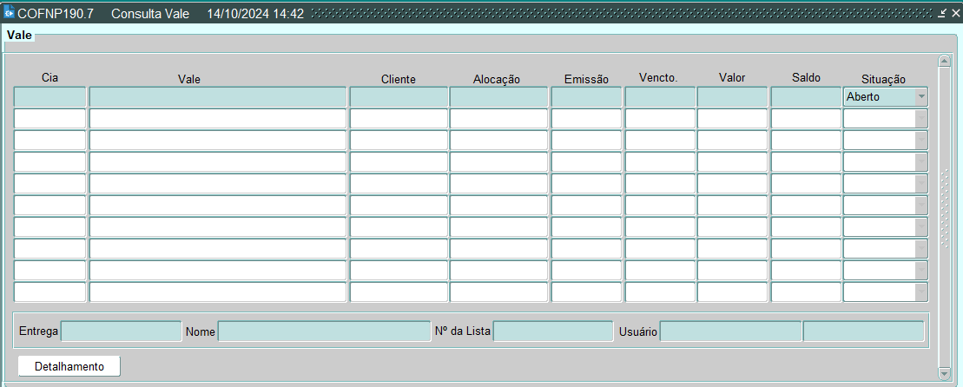
Task: Click the Entrega field
Action: pyautogui.click(x=121, y=331)
